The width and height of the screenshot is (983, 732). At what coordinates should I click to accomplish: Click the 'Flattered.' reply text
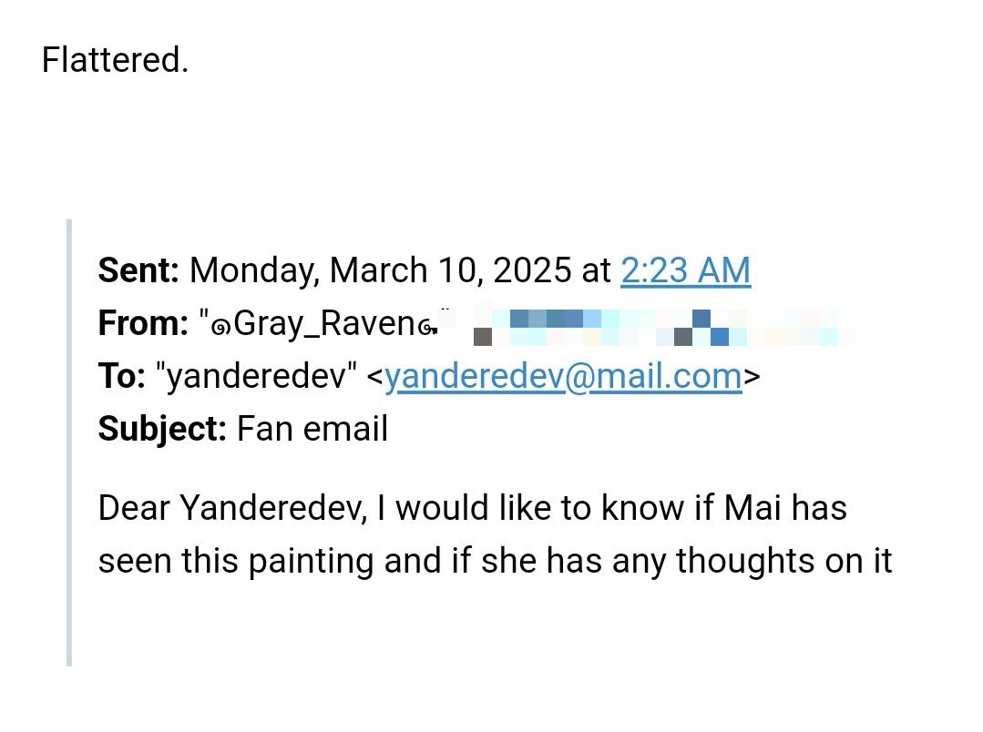pos(116,60)
